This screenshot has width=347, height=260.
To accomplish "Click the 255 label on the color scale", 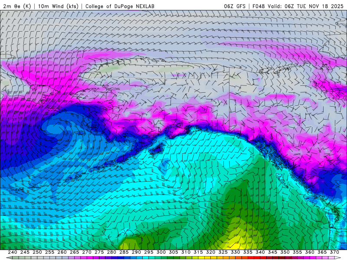I will (x=49, y=252).
